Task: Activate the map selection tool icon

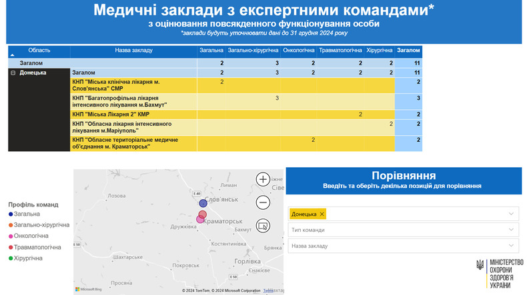Action: click(263, 226)
